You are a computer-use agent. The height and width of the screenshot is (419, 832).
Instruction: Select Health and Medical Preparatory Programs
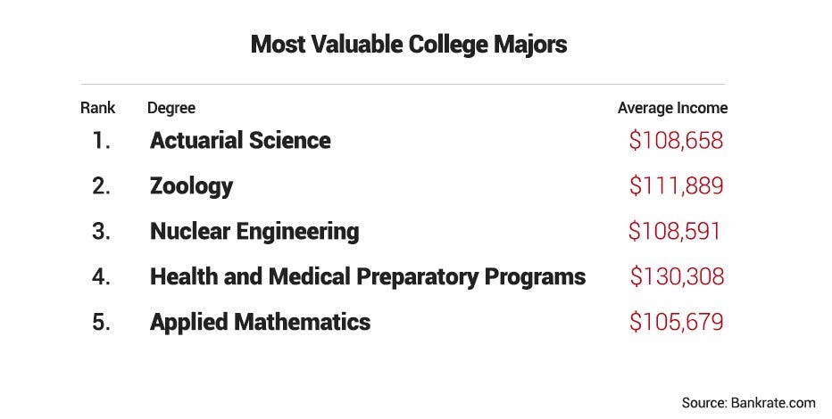(368, 277)
